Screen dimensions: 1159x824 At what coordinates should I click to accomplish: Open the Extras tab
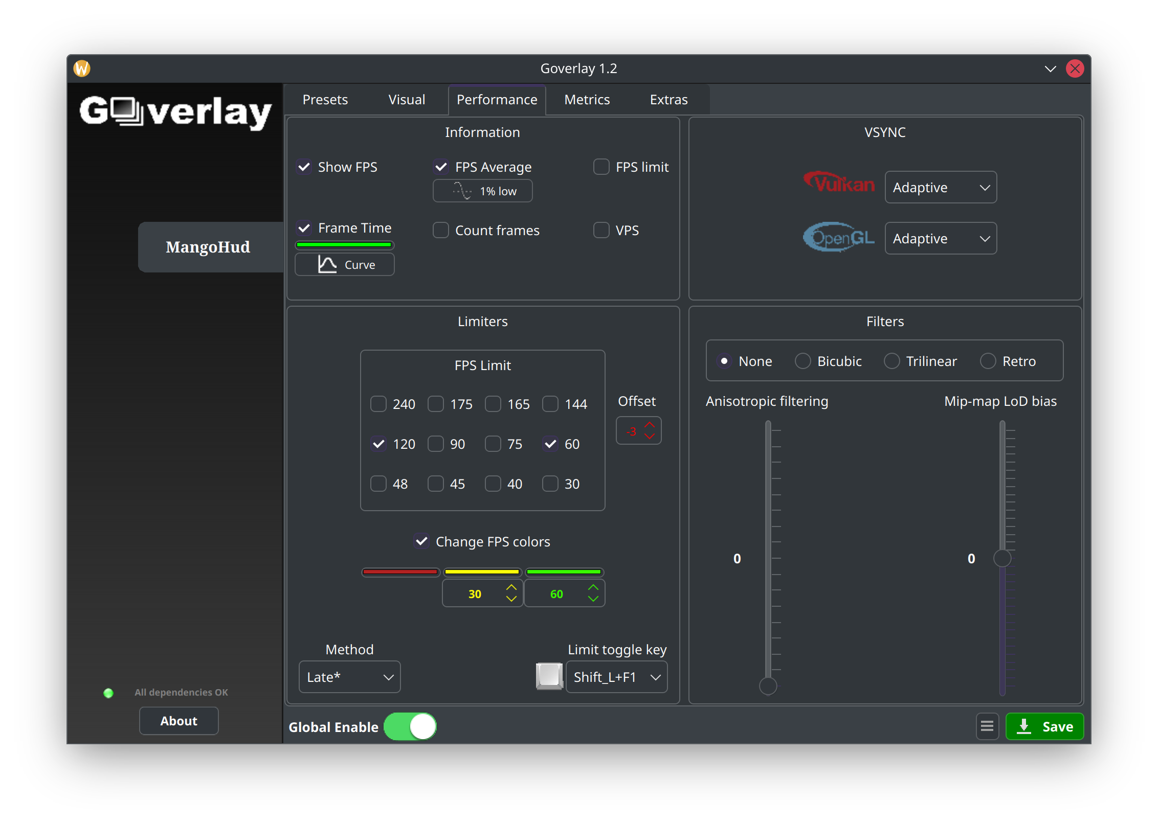[x=668, y=100]
